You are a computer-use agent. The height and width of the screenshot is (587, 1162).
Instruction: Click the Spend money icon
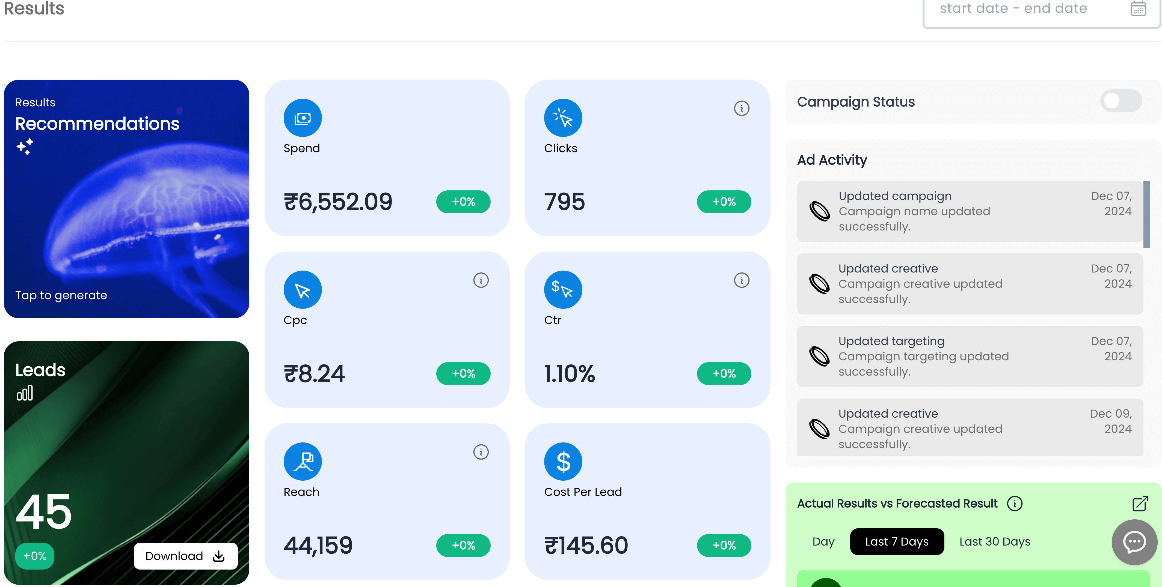pos(302,118)
